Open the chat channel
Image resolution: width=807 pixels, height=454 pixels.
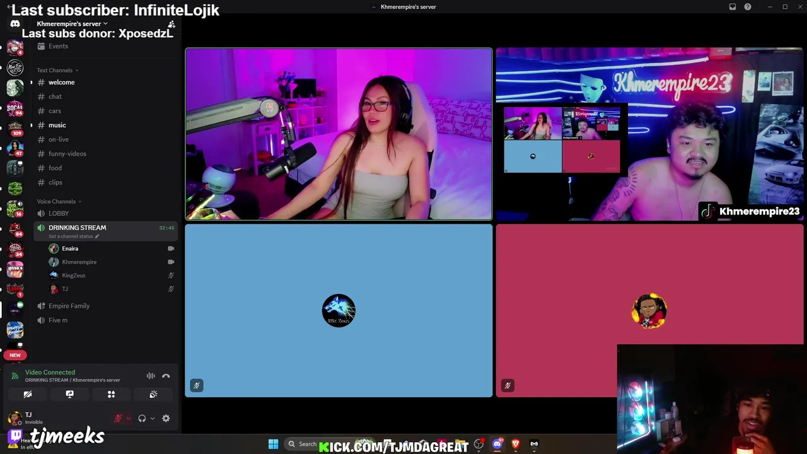pos(105,96)
